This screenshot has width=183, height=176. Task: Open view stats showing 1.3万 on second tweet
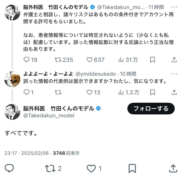tap(129, 92)
